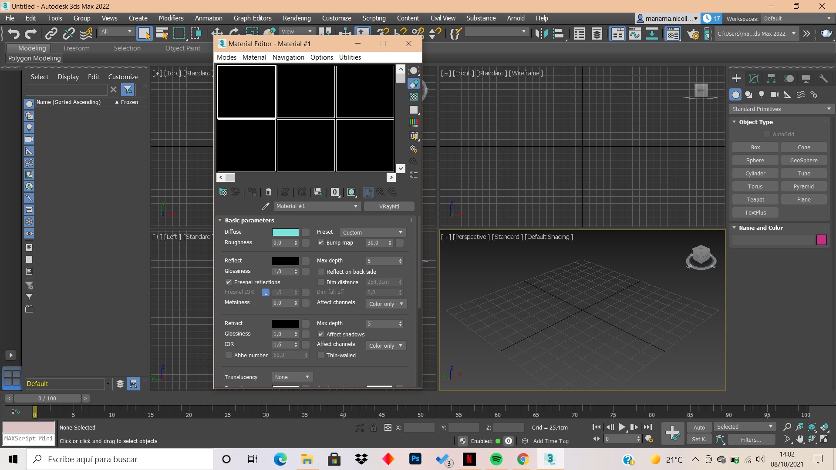Click the Teapot primitive button
The height and width of the screenshot is (470, 836).
pyautogui.click(x=755, y=199)
